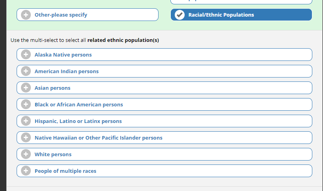Select the Other-please specify button label

point(61,15)
